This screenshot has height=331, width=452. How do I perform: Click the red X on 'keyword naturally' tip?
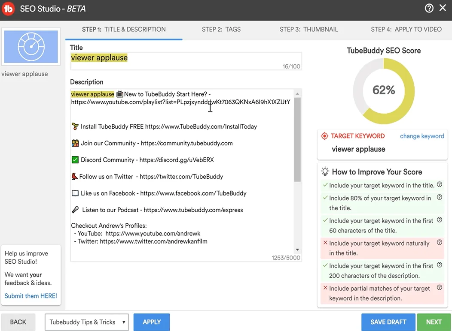pyautogui.click(x=325, y=243)
